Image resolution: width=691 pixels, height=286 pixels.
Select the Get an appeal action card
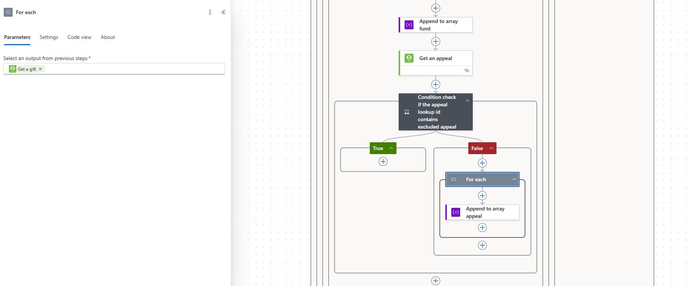point(436,63)
